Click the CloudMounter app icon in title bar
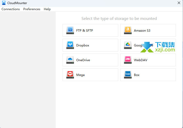183x128 pixels. (4, 3)
